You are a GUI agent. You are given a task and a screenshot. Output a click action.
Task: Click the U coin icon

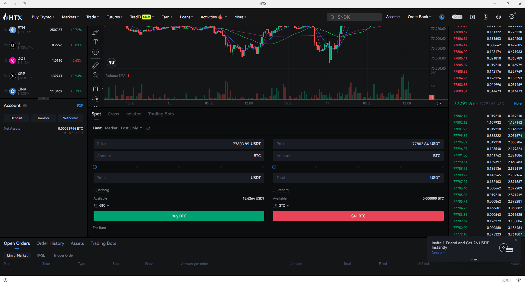[x=13, y=45]
